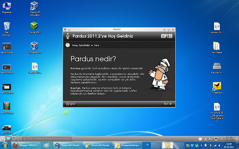Switch to the linuxpardusblogs... folder taskbar button
The width and height of the screenshot is (239, 149).
pyautogui.click(x=127, y=145)
